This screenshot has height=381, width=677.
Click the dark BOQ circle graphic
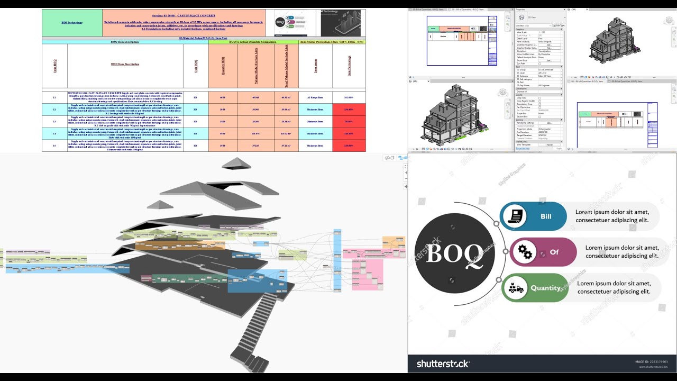click(454, 253)
